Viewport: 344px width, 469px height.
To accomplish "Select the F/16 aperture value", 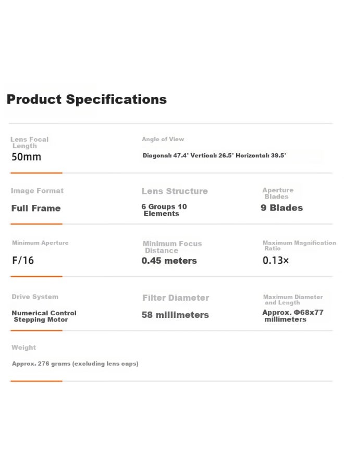I will [x=23, y=260].
